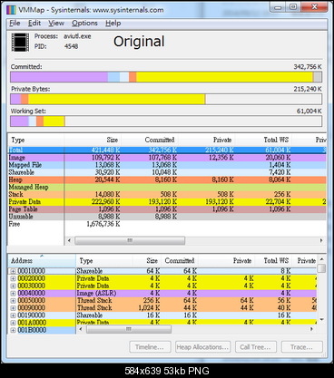Viewport: 334px width, 378px height.
Task: Select the Private Data summary row
Action: [x=167, y=201]
